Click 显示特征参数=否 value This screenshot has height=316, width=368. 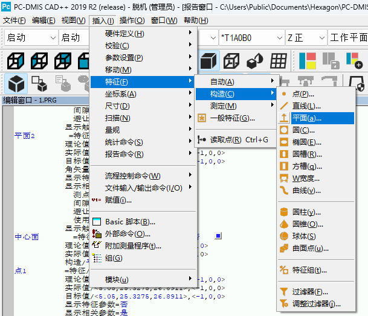(x=124, y=305)
